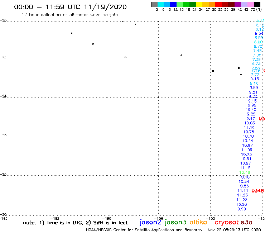Click the pink swatch in the color scale

pos(250,4)
